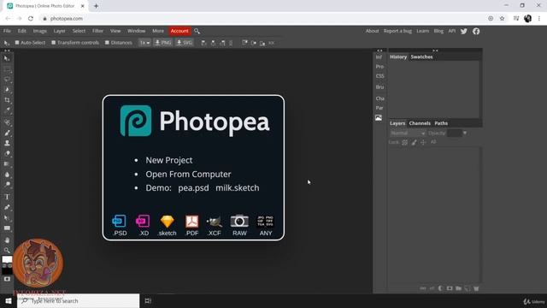Select the Eyedropper tool
Viewport: 547px width, 308px height.
tap(7, 110)
